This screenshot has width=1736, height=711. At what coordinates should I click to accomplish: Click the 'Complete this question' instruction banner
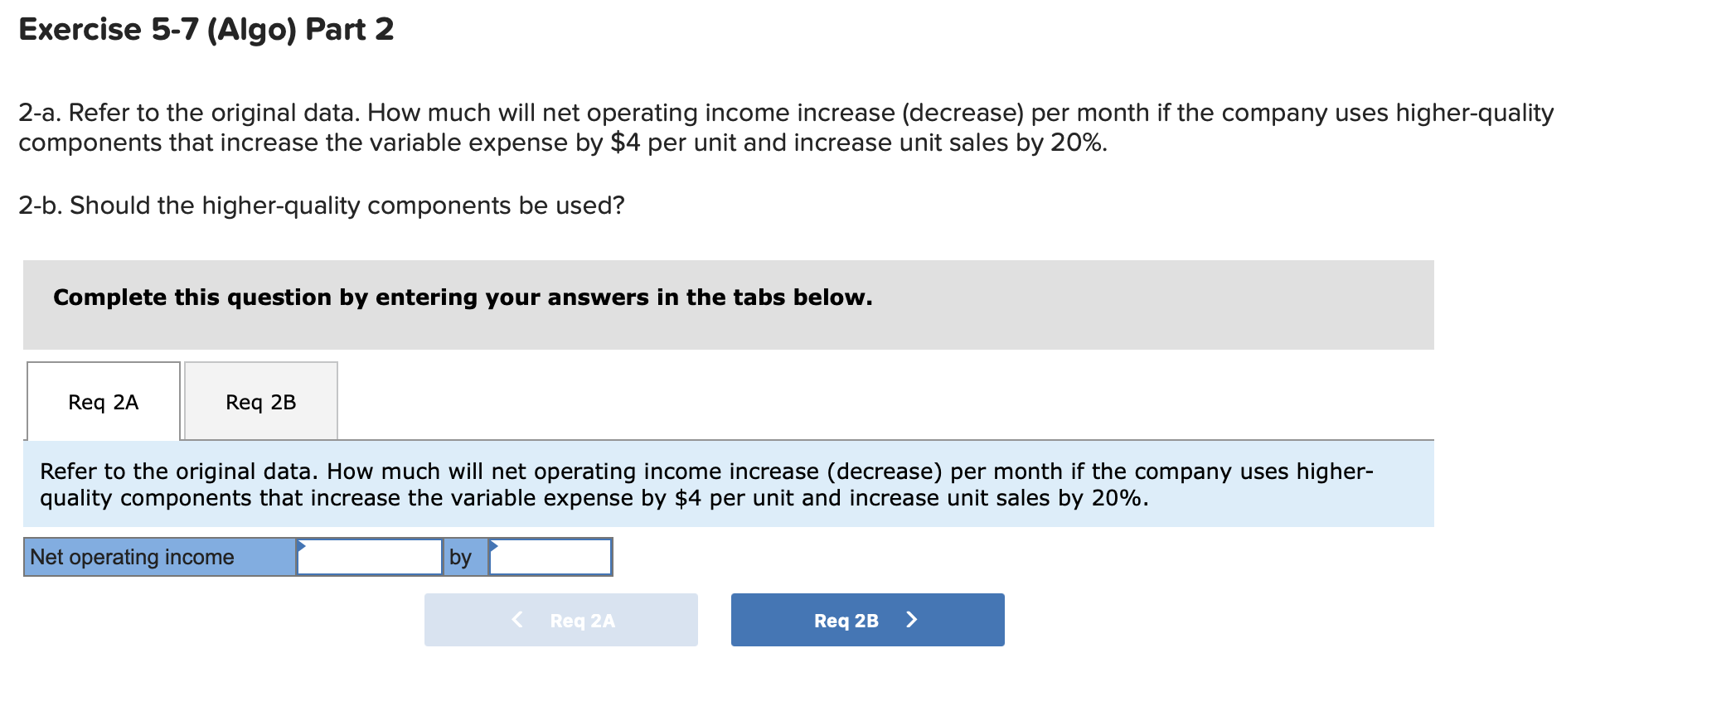pos(462,297)
